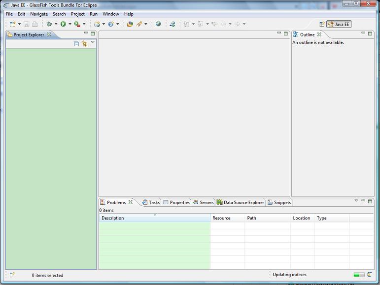
Task: Select the Java EE perspective button
Action: (x=339, y=24)
